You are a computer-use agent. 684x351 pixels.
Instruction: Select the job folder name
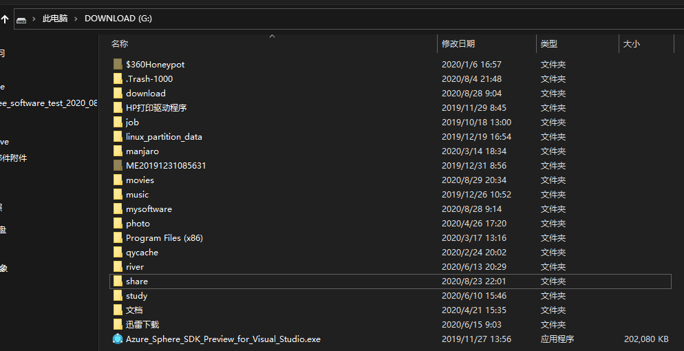(x=132, y=122)
